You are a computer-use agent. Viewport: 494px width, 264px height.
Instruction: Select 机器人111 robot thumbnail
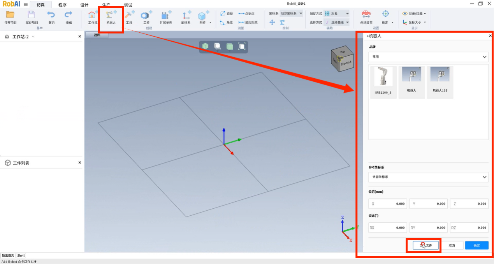(440, 82)
